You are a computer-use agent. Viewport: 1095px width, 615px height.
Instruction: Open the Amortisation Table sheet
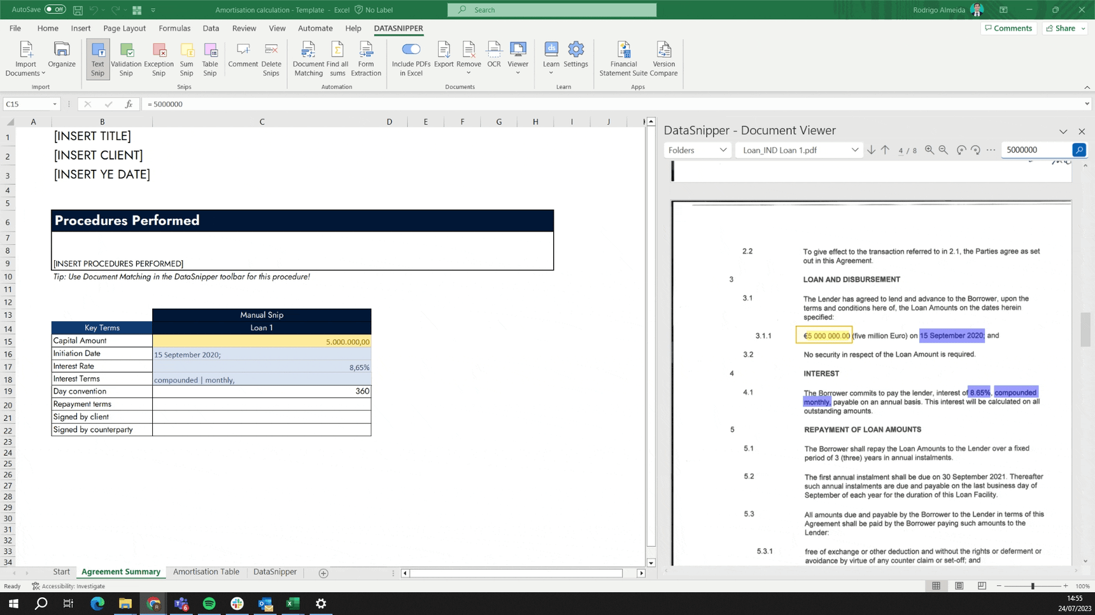206,572
